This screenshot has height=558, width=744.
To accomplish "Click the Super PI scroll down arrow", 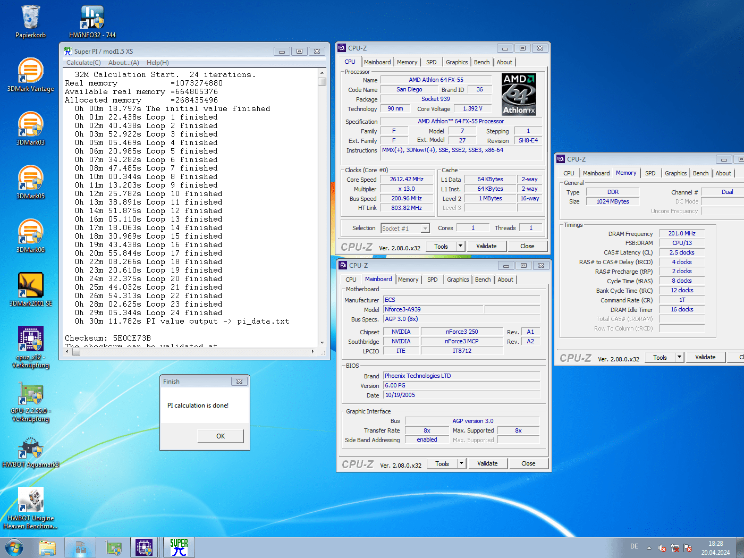I will (322, 343).
